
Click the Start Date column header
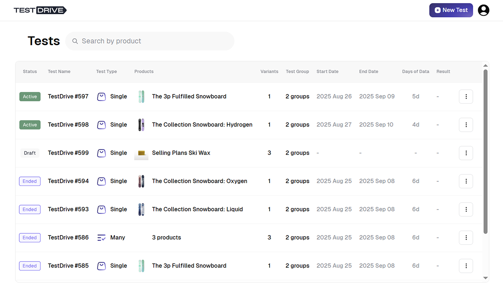click(328, 71)
